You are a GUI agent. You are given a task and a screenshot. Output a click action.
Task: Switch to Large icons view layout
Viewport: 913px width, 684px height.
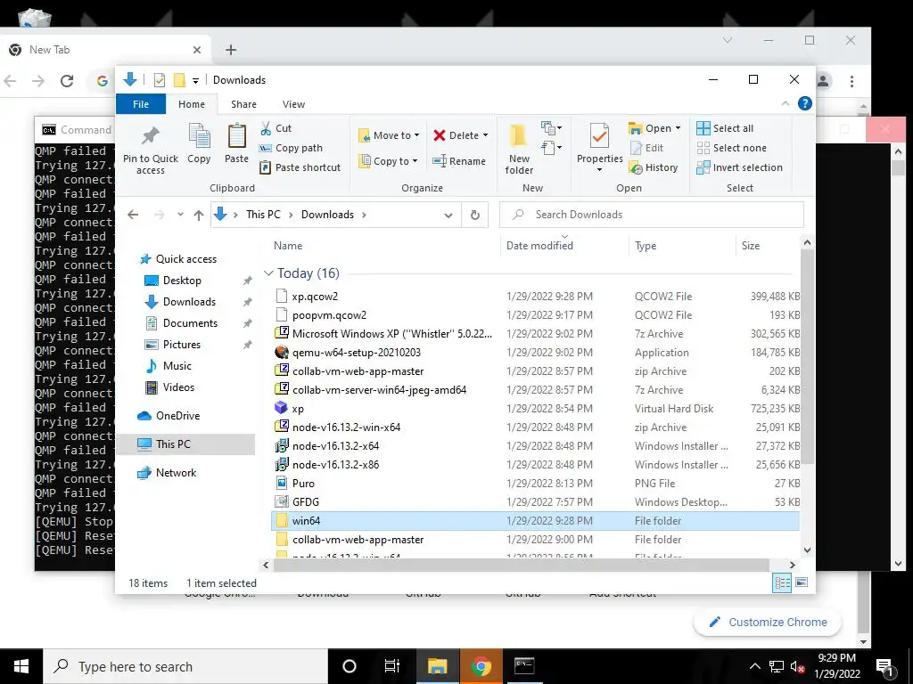pyautogui.click(x=802, y=582)
